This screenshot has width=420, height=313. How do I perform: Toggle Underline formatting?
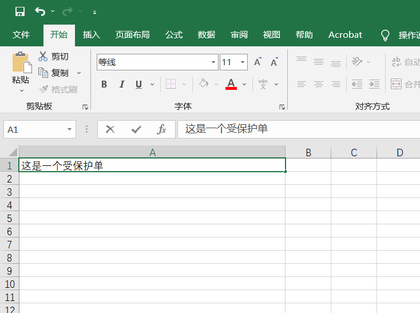tap(138, 85)
